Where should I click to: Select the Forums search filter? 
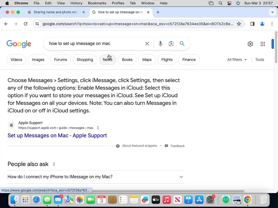(61, 60)
